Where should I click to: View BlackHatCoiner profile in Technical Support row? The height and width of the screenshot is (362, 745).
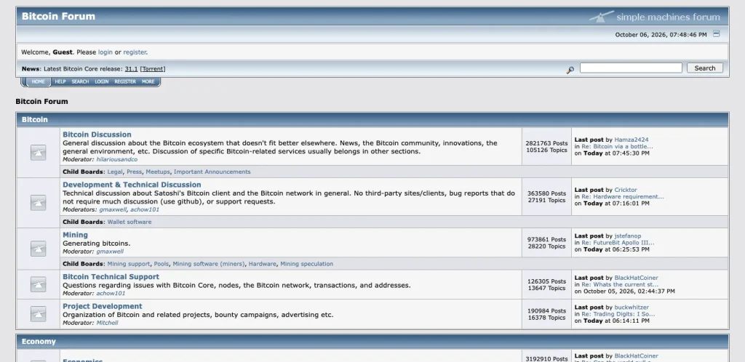coord(636,278)
